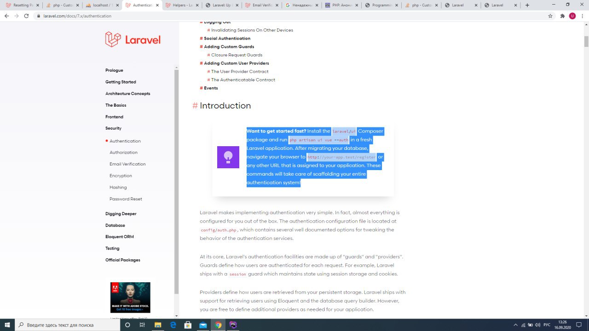Open the notification center icon
This screenshot has height=331, width=589.
579,325
